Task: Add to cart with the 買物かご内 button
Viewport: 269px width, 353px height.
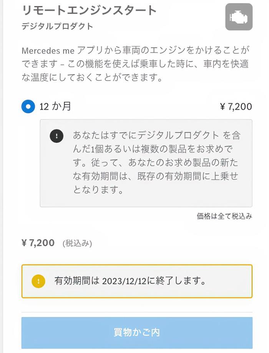Action: 137,333
